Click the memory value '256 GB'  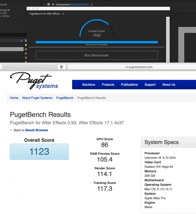point(150,176)
